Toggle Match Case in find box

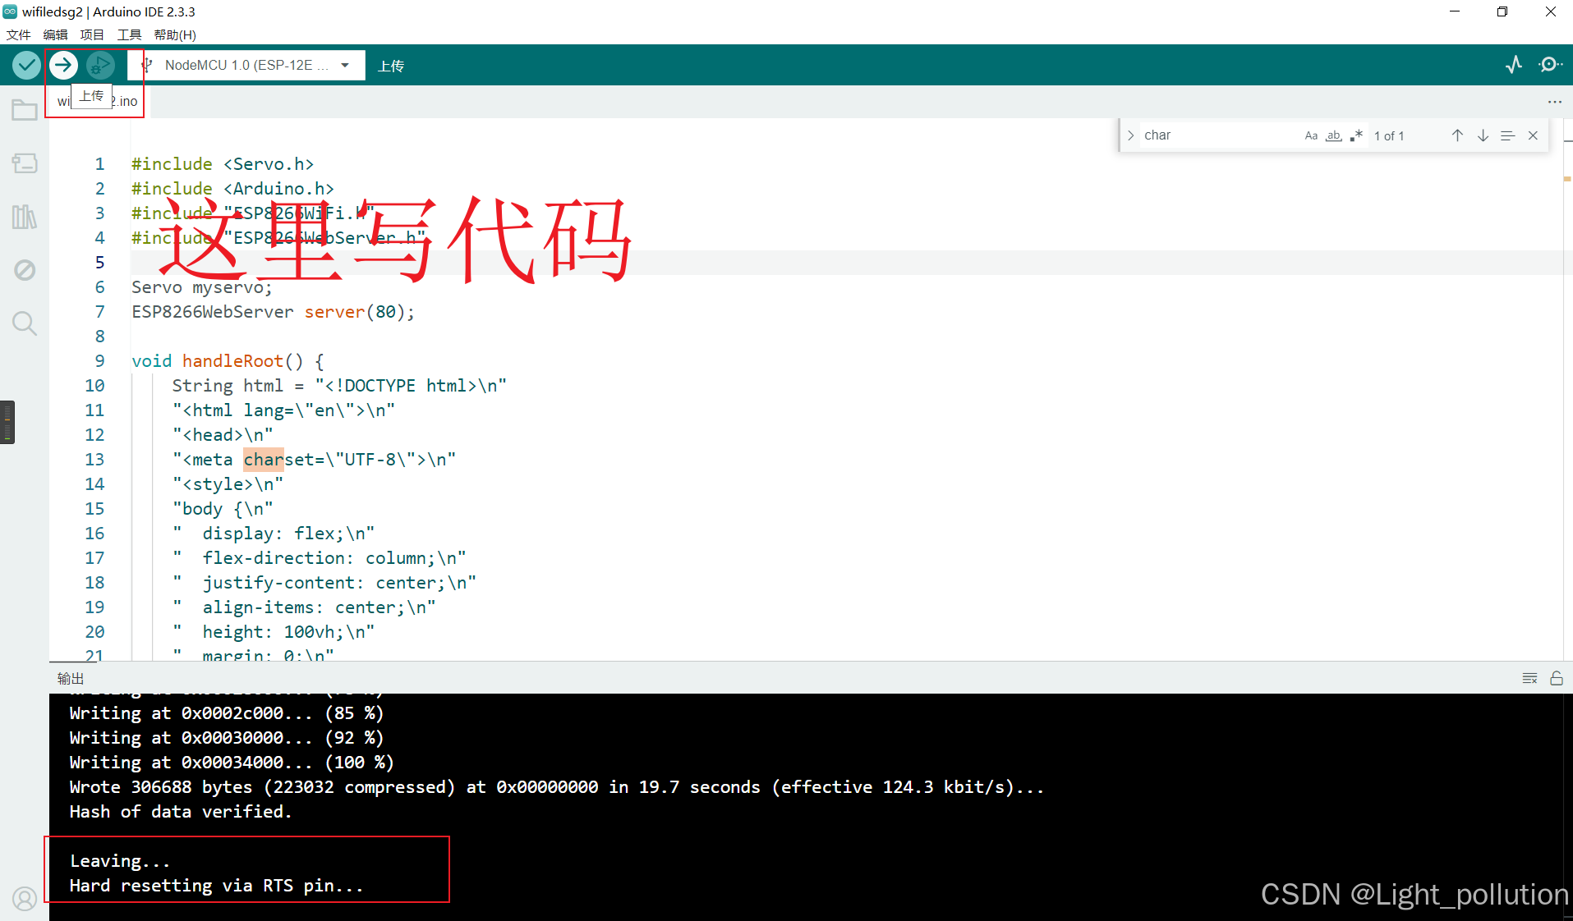[1311, 135]
